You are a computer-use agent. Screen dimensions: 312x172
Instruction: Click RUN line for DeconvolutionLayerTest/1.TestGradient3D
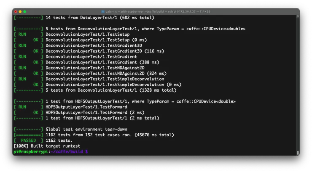point(78,45)
